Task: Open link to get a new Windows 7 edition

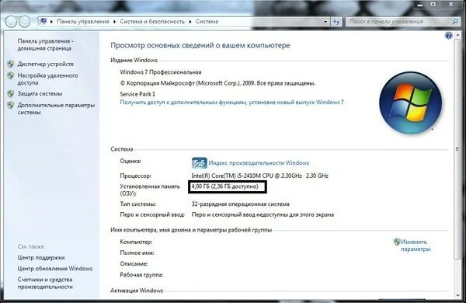Action: [x=231, y=103]
